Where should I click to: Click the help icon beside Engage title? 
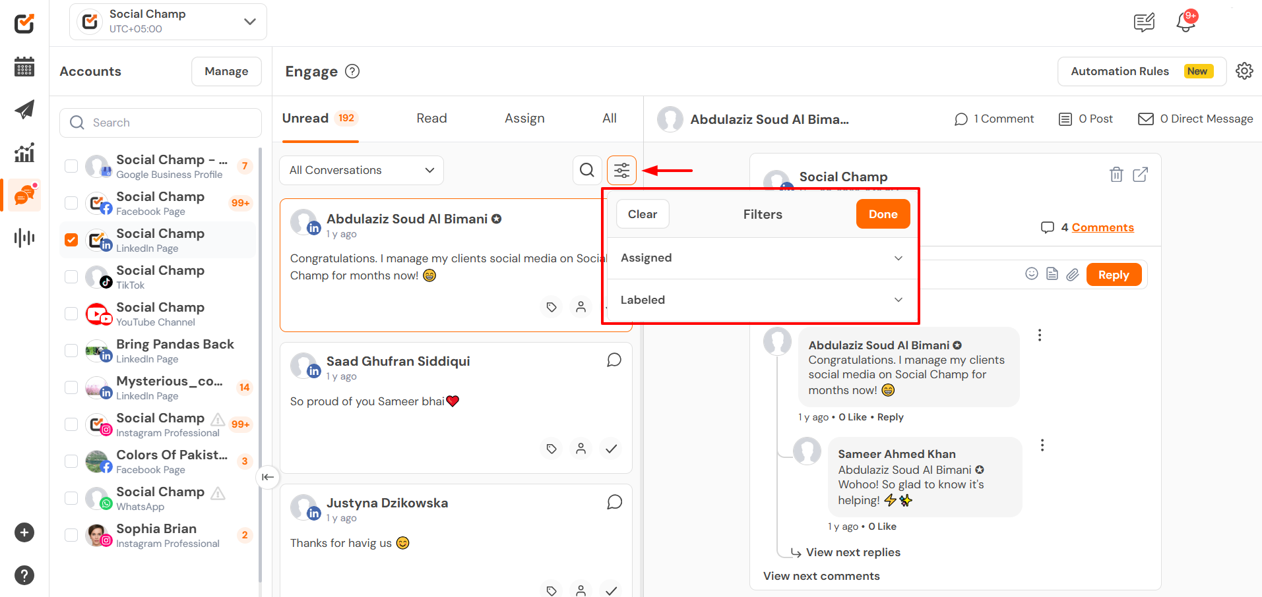[x=353, y=71]
